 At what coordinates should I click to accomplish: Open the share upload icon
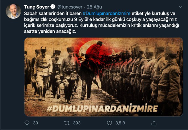(154, 123)
